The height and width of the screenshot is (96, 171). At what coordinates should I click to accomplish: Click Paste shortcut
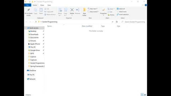coord(50,14)
